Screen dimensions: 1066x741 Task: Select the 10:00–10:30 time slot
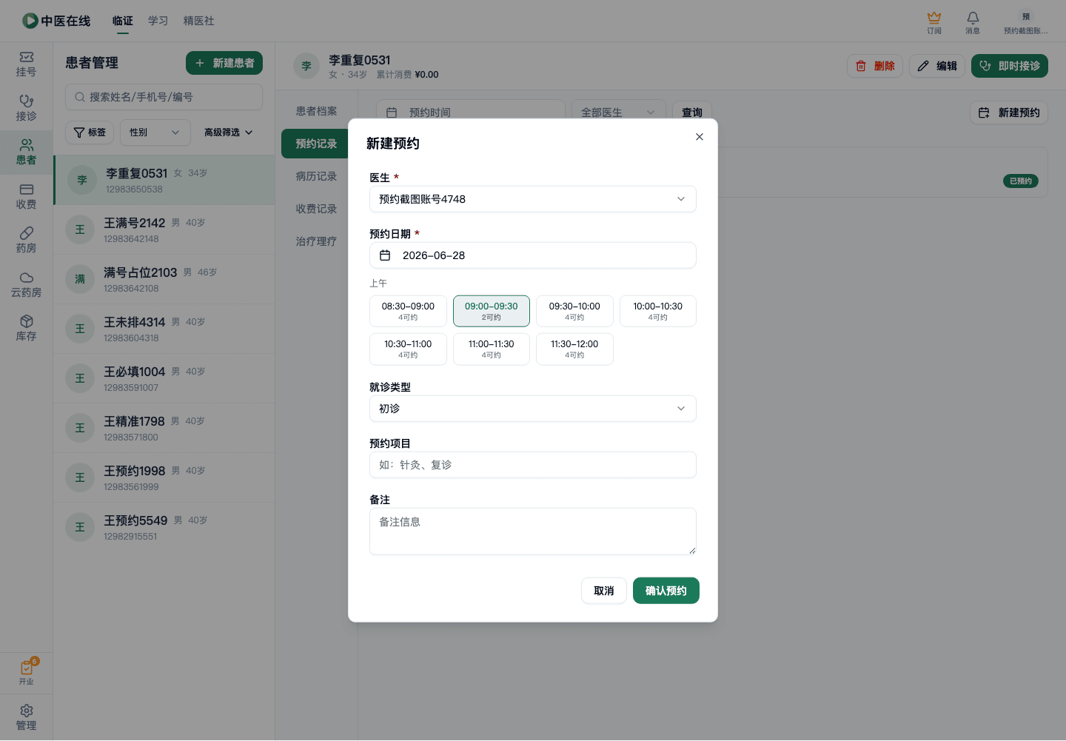(x=658, y=311)
